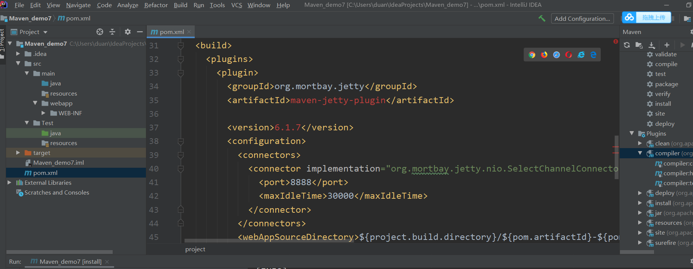The width and height of the screenshot is (693, 269).
Task: Click the collapse all icon in Project panel
Action: (112, 32)
